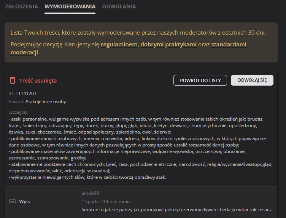Open the regulaminem link
The image size is (286, 218).
(119, 45)
